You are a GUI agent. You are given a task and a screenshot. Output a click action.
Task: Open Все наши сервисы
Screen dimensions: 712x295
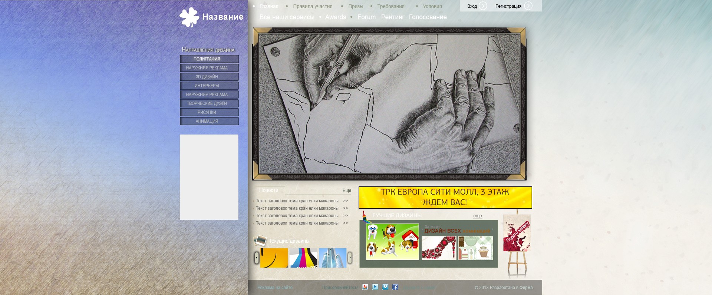(x=287, y=17)
